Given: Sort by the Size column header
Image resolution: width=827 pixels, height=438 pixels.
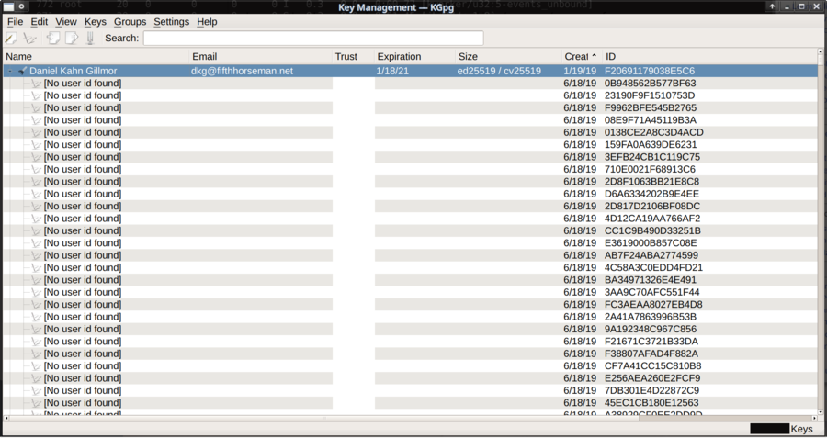Looking at the screenshot, I should (x=508, y=56).
